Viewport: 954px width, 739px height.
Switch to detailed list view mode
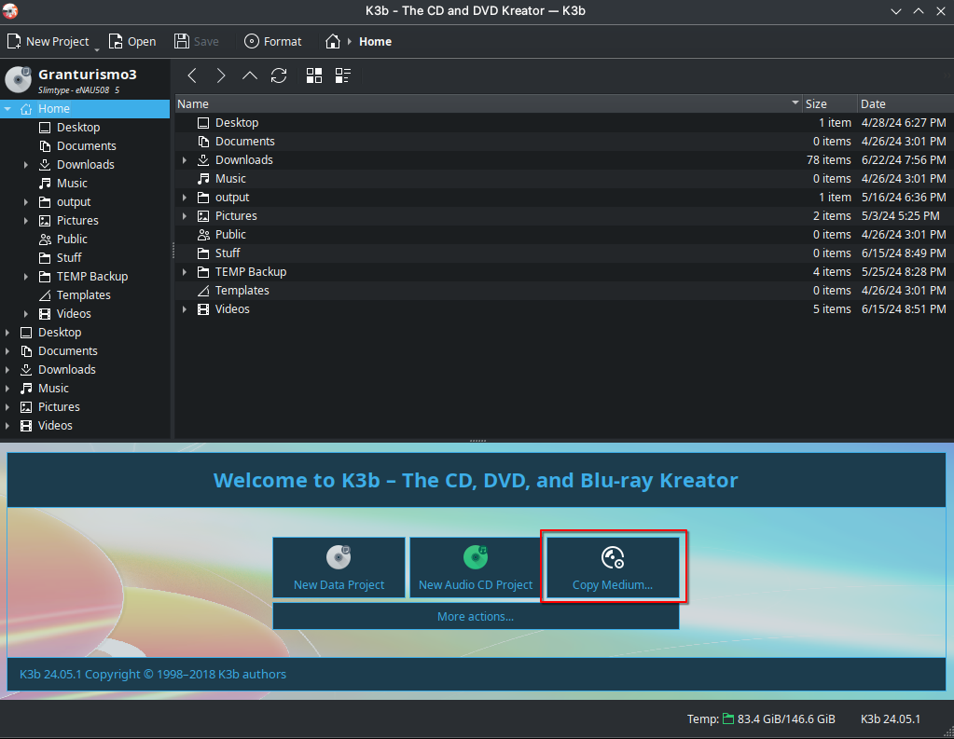click(343, 75)
